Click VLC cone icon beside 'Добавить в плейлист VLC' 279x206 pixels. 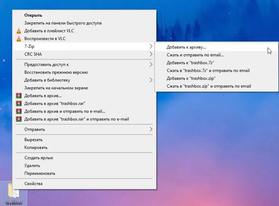tap(19, 31)
